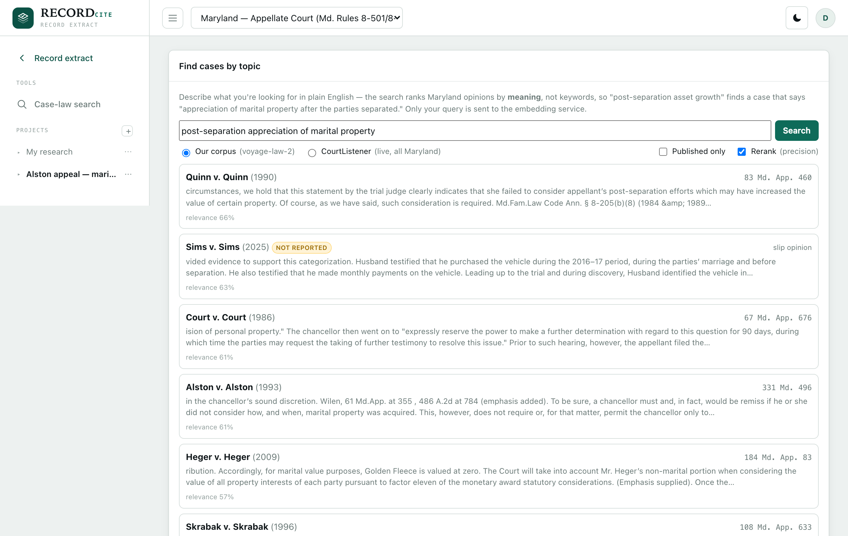Viewport: 848px width, 536px height.
Task: Select the Our corpus radio button
Action: (x=186, y=152)
